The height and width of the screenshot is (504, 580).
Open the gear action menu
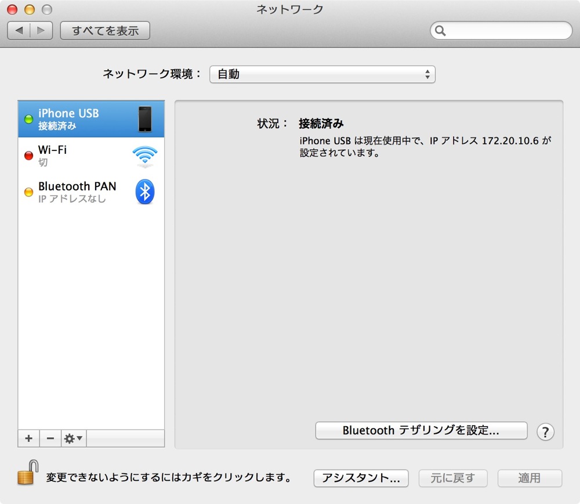click(x=74, y=438)
